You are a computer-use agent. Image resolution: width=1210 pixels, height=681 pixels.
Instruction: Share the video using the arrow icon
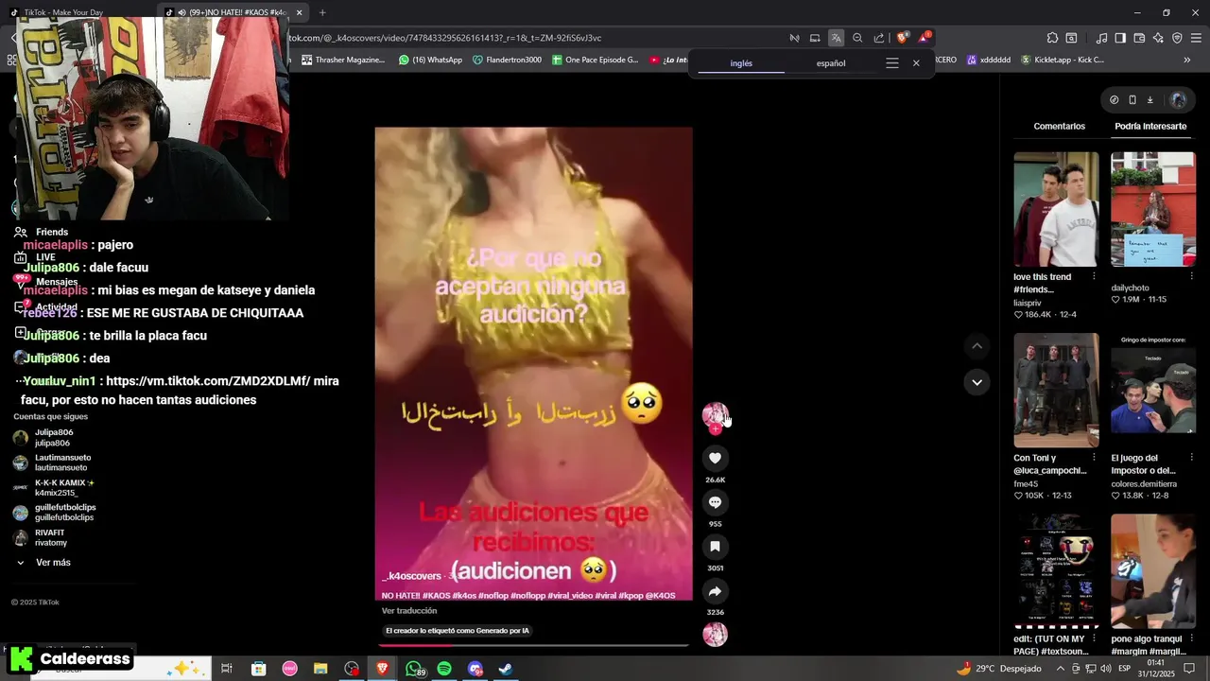[x=715, y=591]
